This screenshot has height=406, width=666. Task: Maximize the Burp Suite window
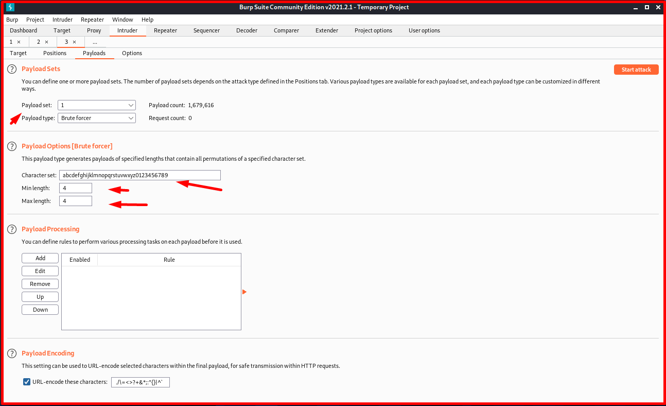click(x=646, y=7)
